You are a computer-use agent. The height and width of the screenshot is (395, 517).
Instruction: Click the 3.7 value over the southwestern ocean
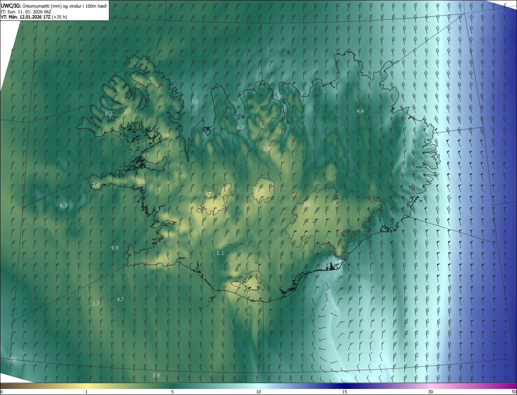coord(96,304)
